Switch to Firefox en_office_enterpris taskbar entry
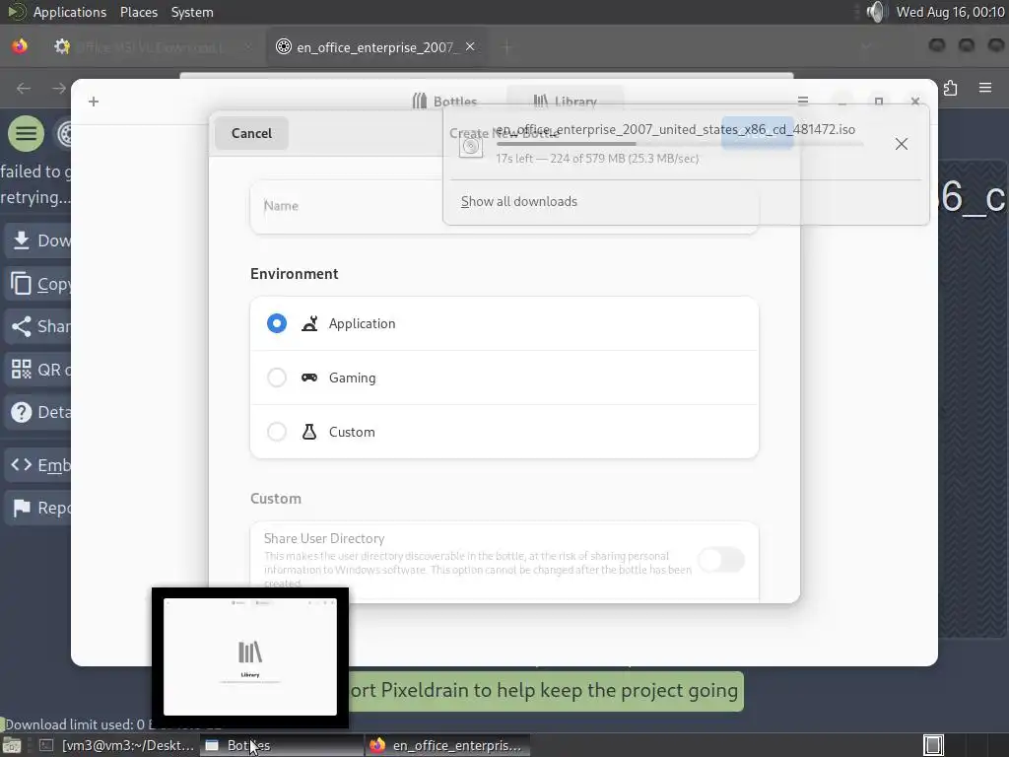The width and height of the screenshot is (1009, 757). coord(448,745)
